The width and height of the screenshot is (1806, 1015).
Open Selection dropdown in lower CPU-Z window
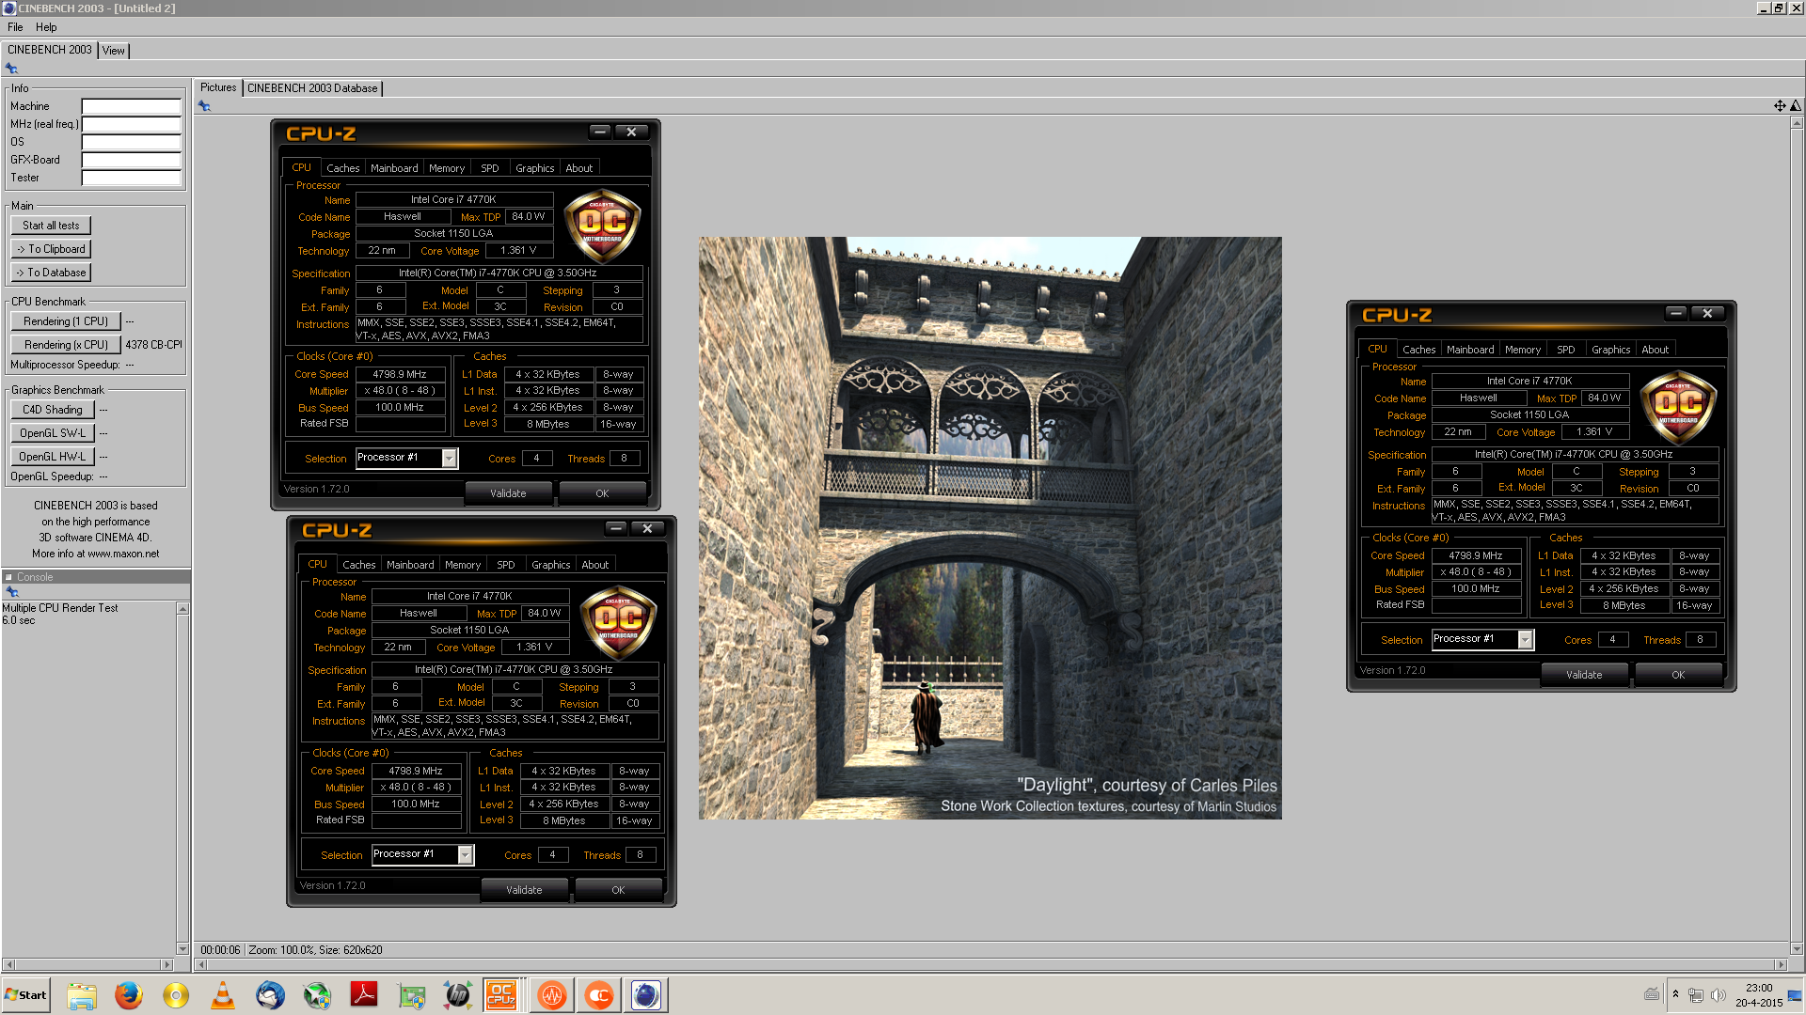pyautogui.click(x=465, y=854)
